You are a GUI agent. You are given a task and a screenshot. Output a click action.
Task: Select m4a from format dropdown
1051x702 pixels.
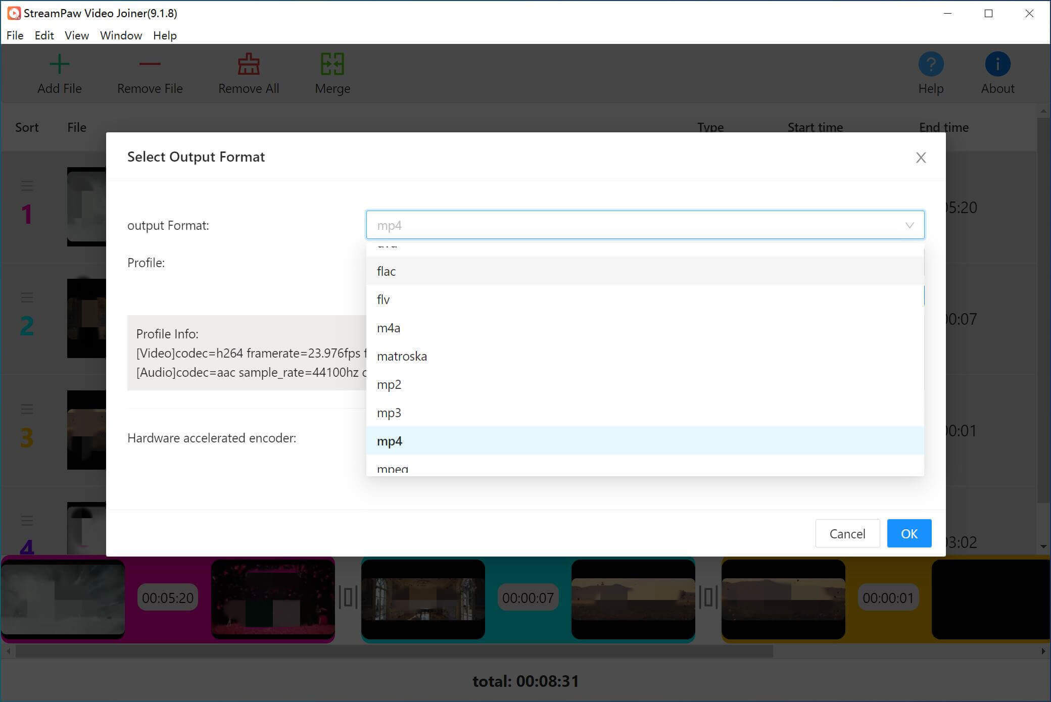[x=389, y=327]
